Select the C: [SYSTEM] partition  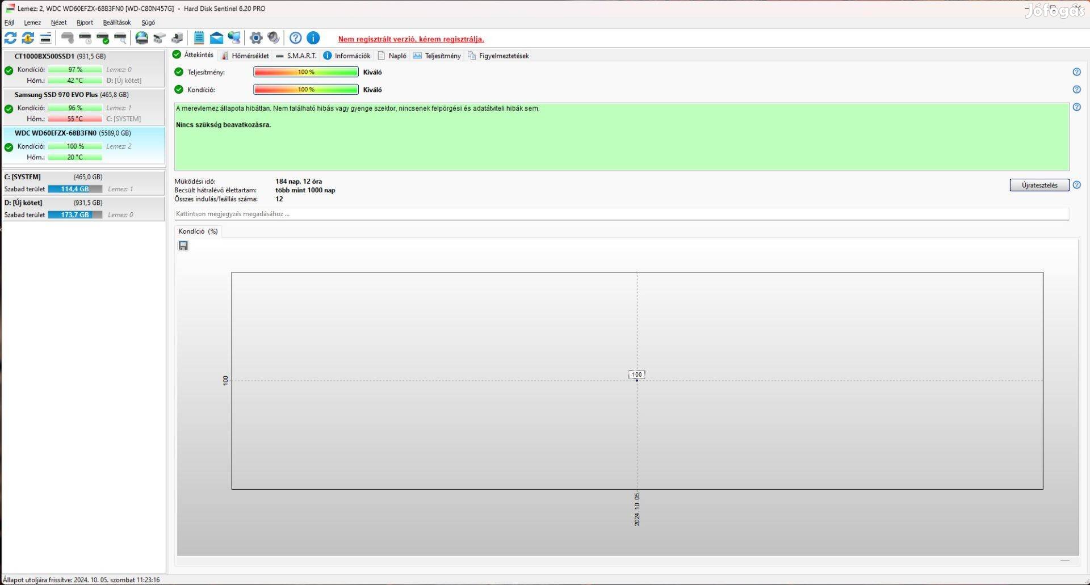83,183
